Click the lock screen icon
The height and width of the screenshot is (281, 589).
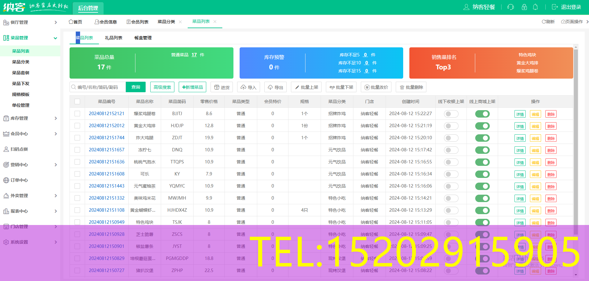(x=524, y=7)
